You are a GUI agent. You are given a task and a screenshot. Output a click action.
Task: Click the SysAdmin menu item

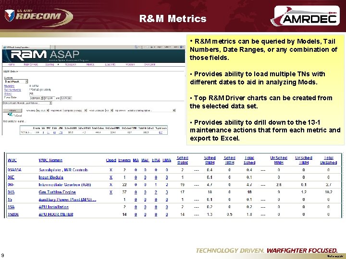point(150,65)
